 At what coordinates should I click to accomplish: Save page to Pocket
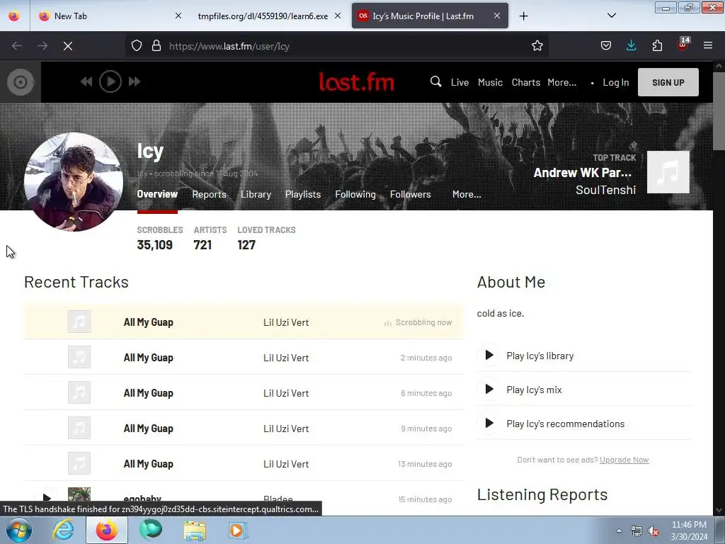(x=606, y=46)
